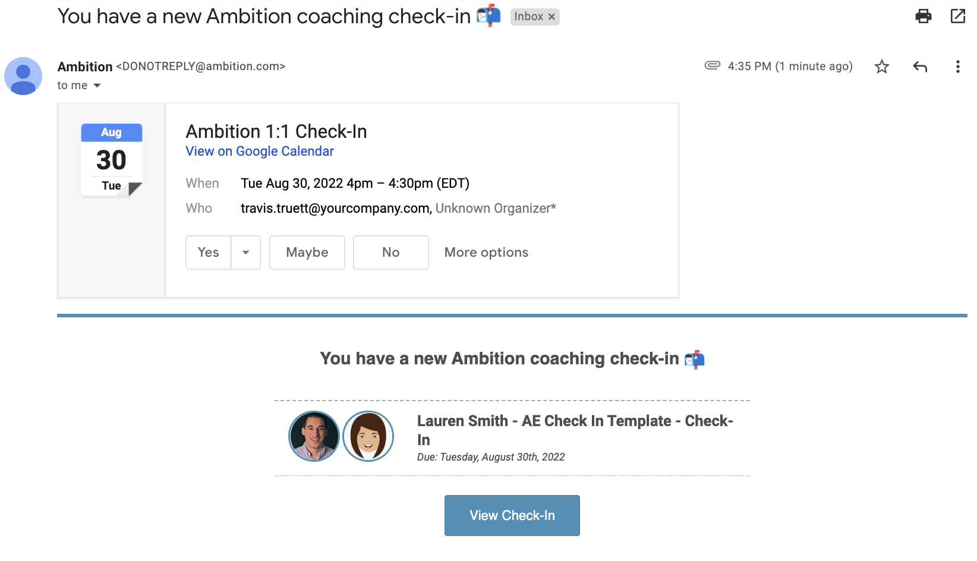Open 'More options' for the invitation
This screenshot has width=977, height=561.
pyautogui.click(x=486, y=252)
